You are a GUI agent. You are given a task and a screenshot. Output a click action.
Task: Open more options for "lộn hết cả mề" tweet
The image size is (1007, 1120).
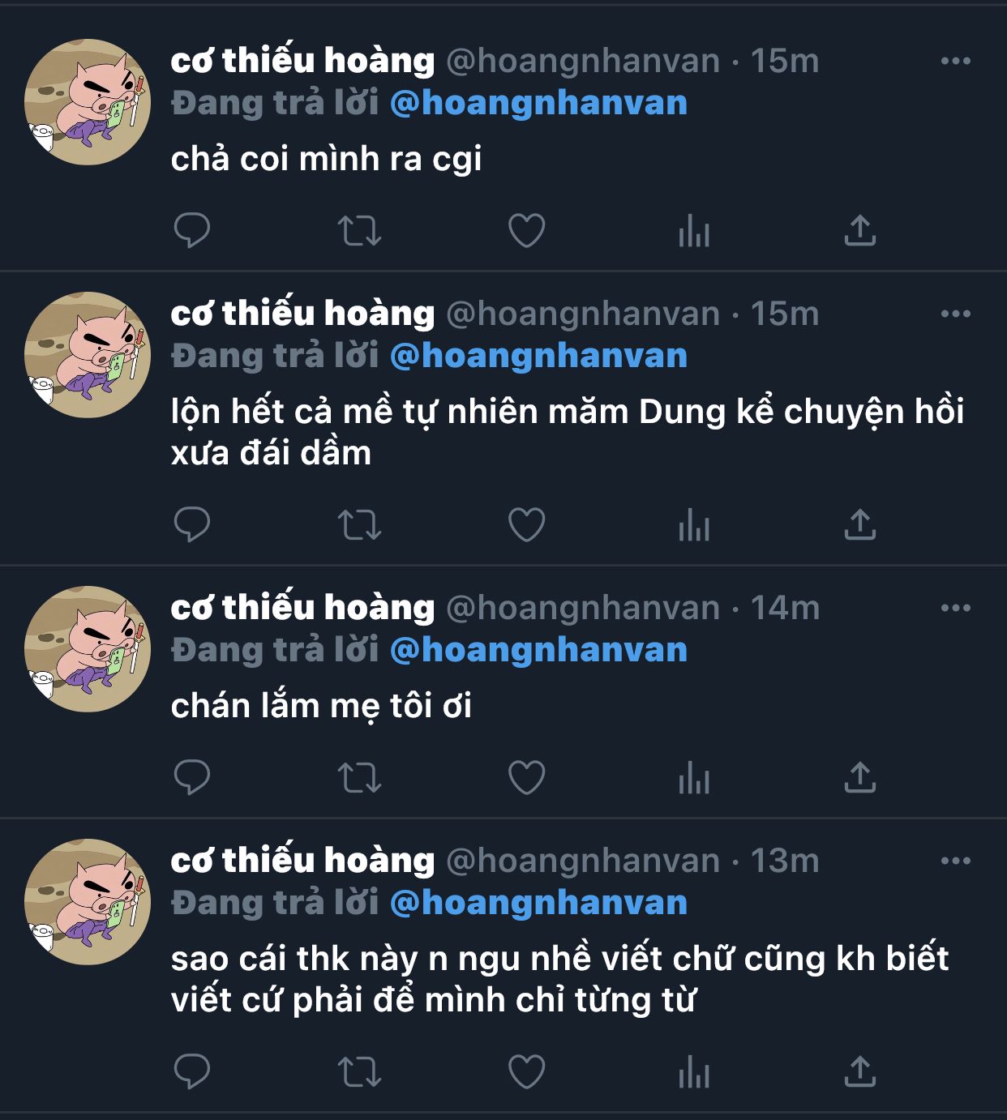click(x=955, y=314)
